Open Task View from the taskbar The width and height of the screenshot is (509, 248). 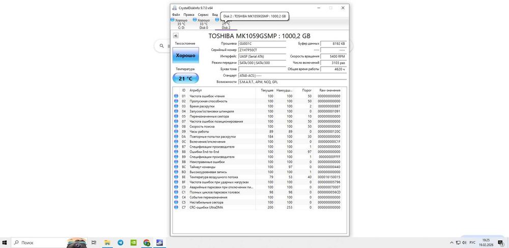[94, 242]
